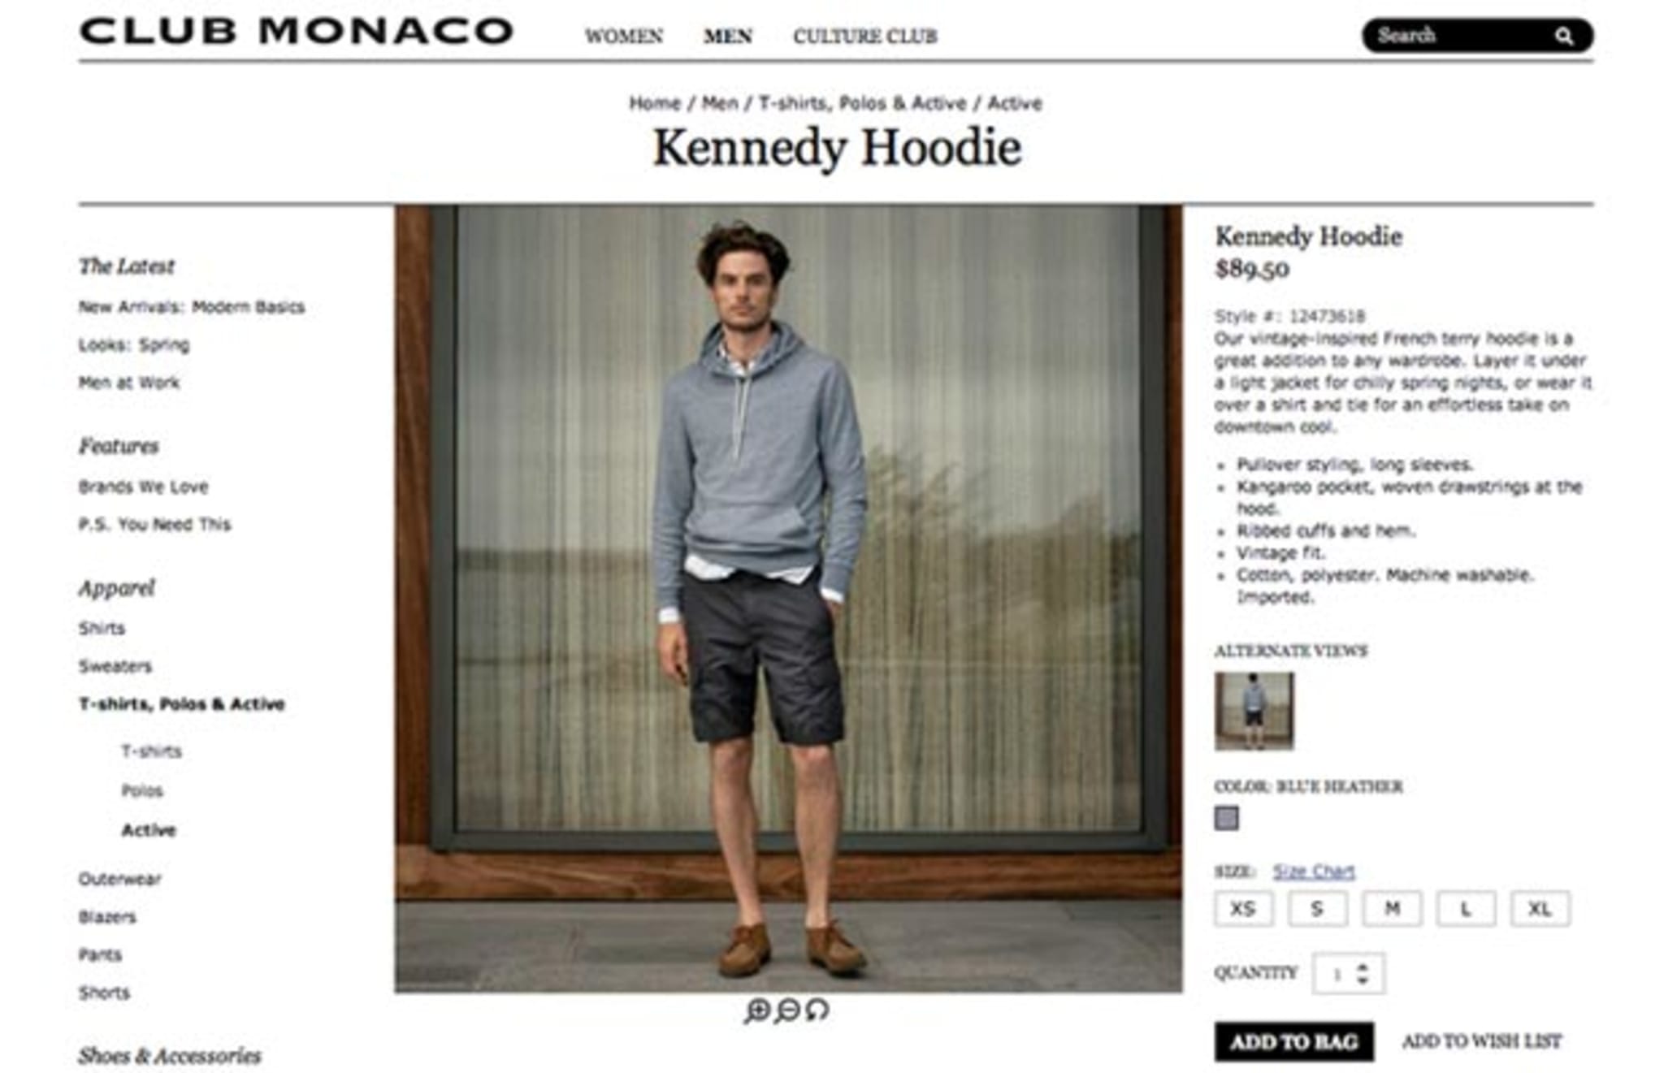The height and width of the screenshot is (1073, 1664).
Task: Open the alternate view thumbnail
Action: pos(1254,711)
